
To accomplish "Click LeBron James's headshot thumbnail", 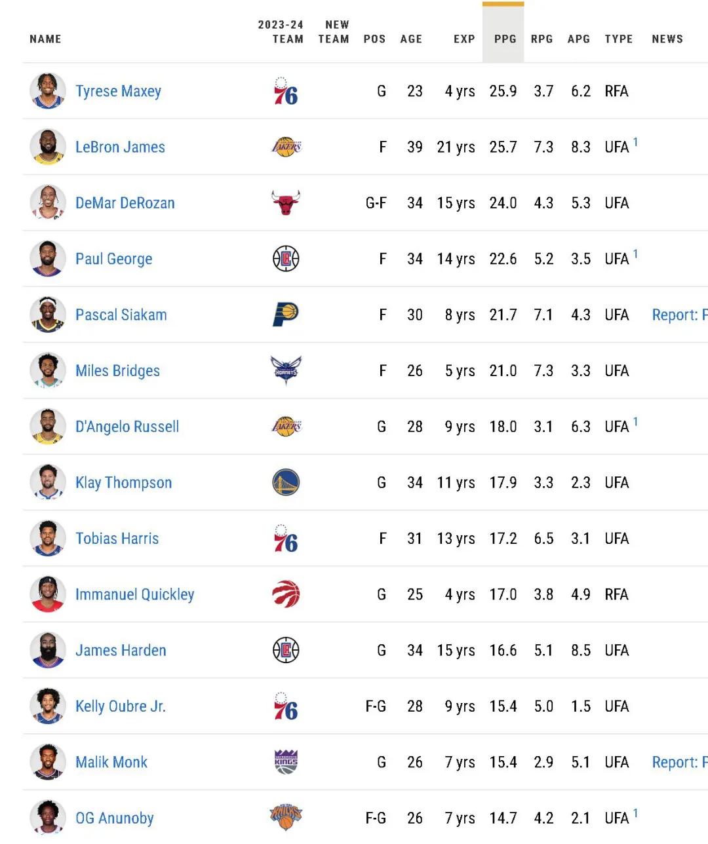I will coord(48,147).
